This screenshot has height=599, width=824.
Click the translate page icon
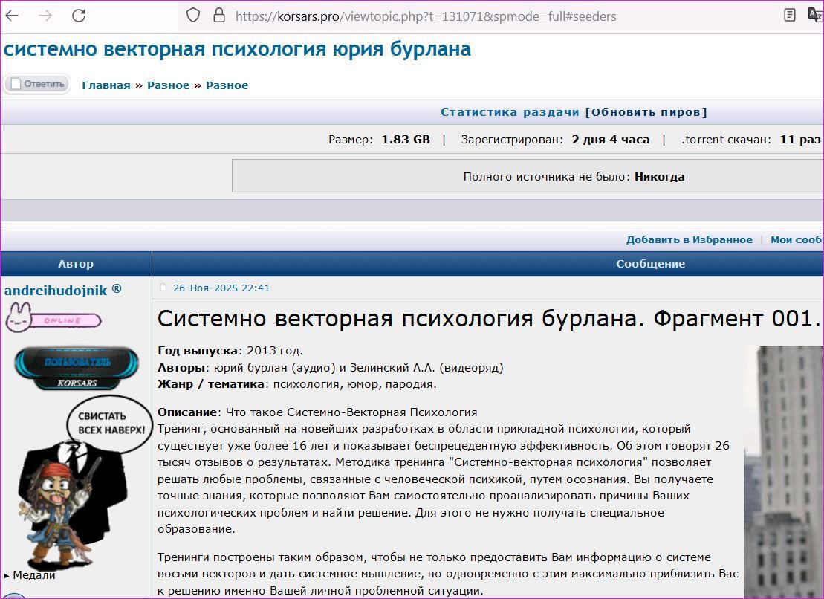815,15
